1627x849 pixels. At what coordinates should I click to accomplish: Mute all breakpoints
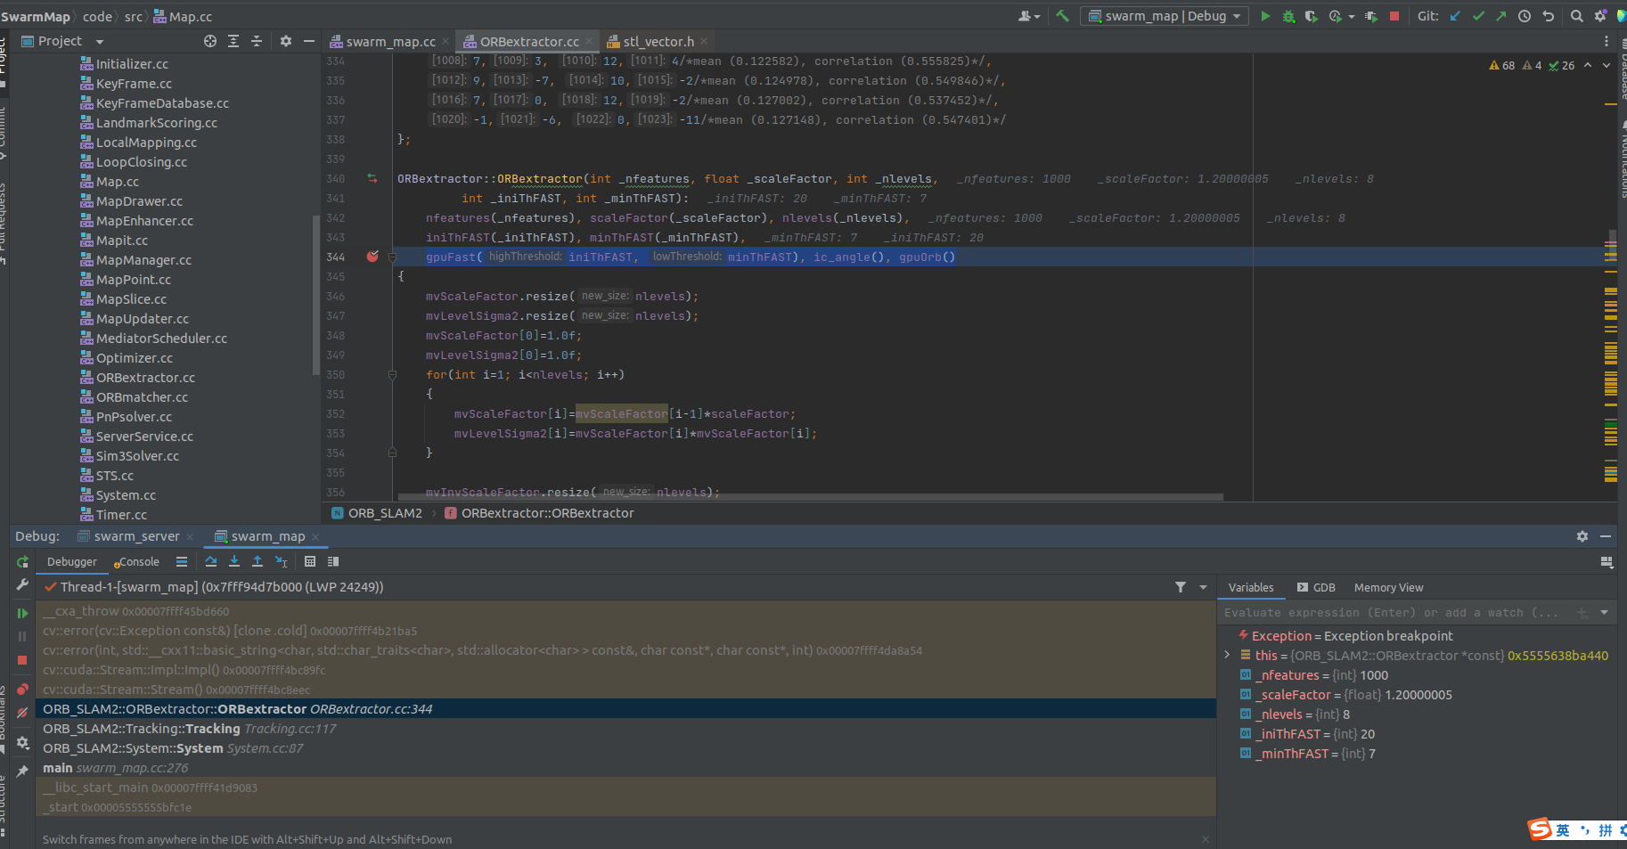click(22, 713)
